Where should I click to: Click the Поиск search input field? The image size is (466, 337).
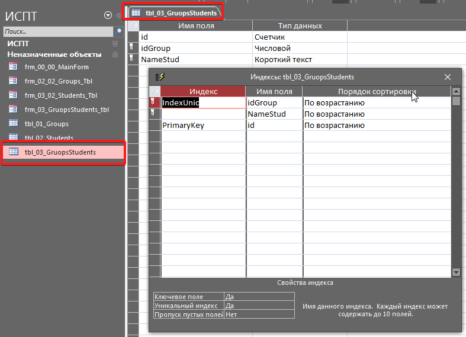point(58,31)
